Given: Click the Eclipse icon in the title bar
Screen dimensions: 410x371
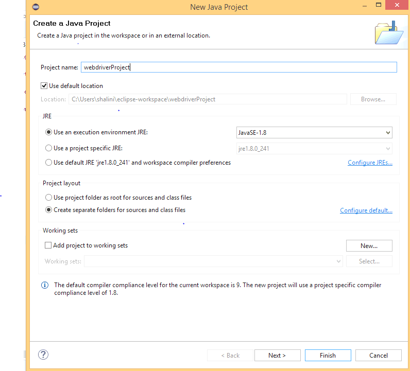Looking at the screenshot, I should coord(35,7).
